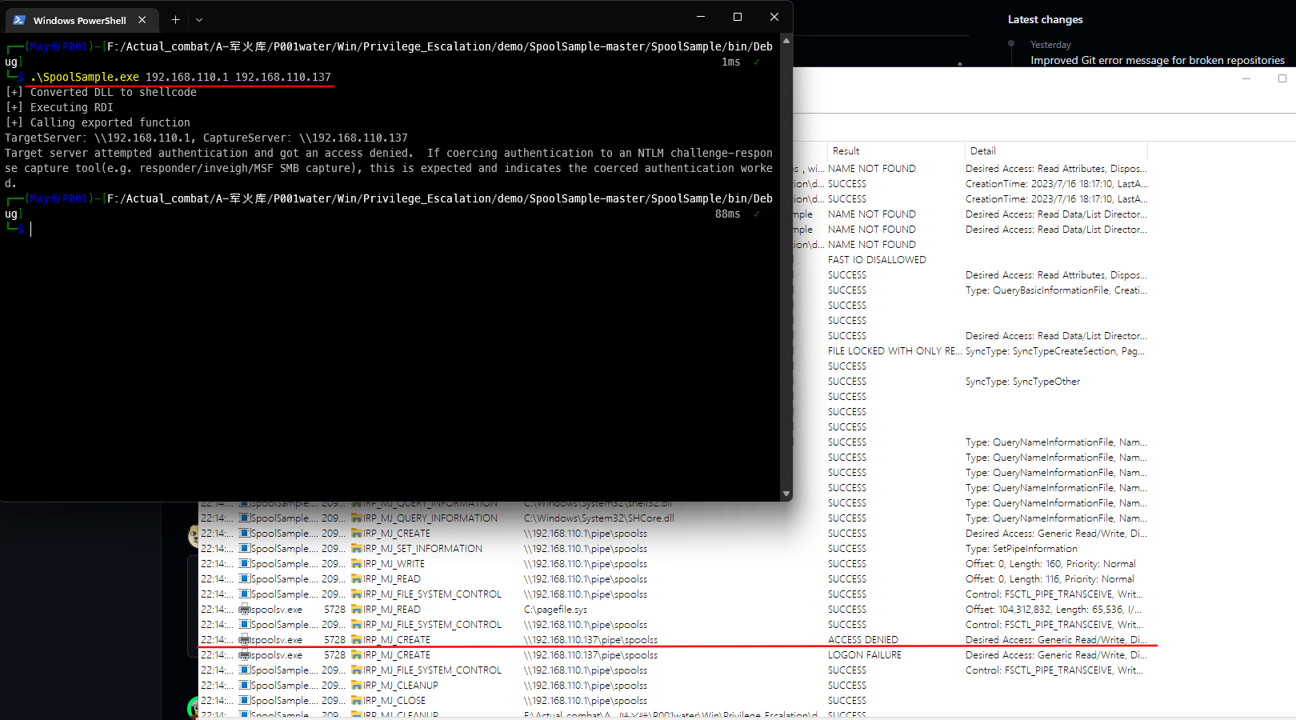Select 192.168.110.137 pipe path in LOGON FAILURE row
Image resolution: width=1296 pixels, height=720 pixels.
point(590,654)
